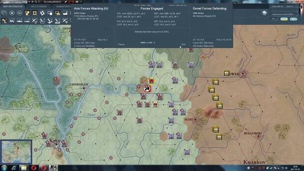
Task: Click Pause in the combat report
Action: click(121, 44)
